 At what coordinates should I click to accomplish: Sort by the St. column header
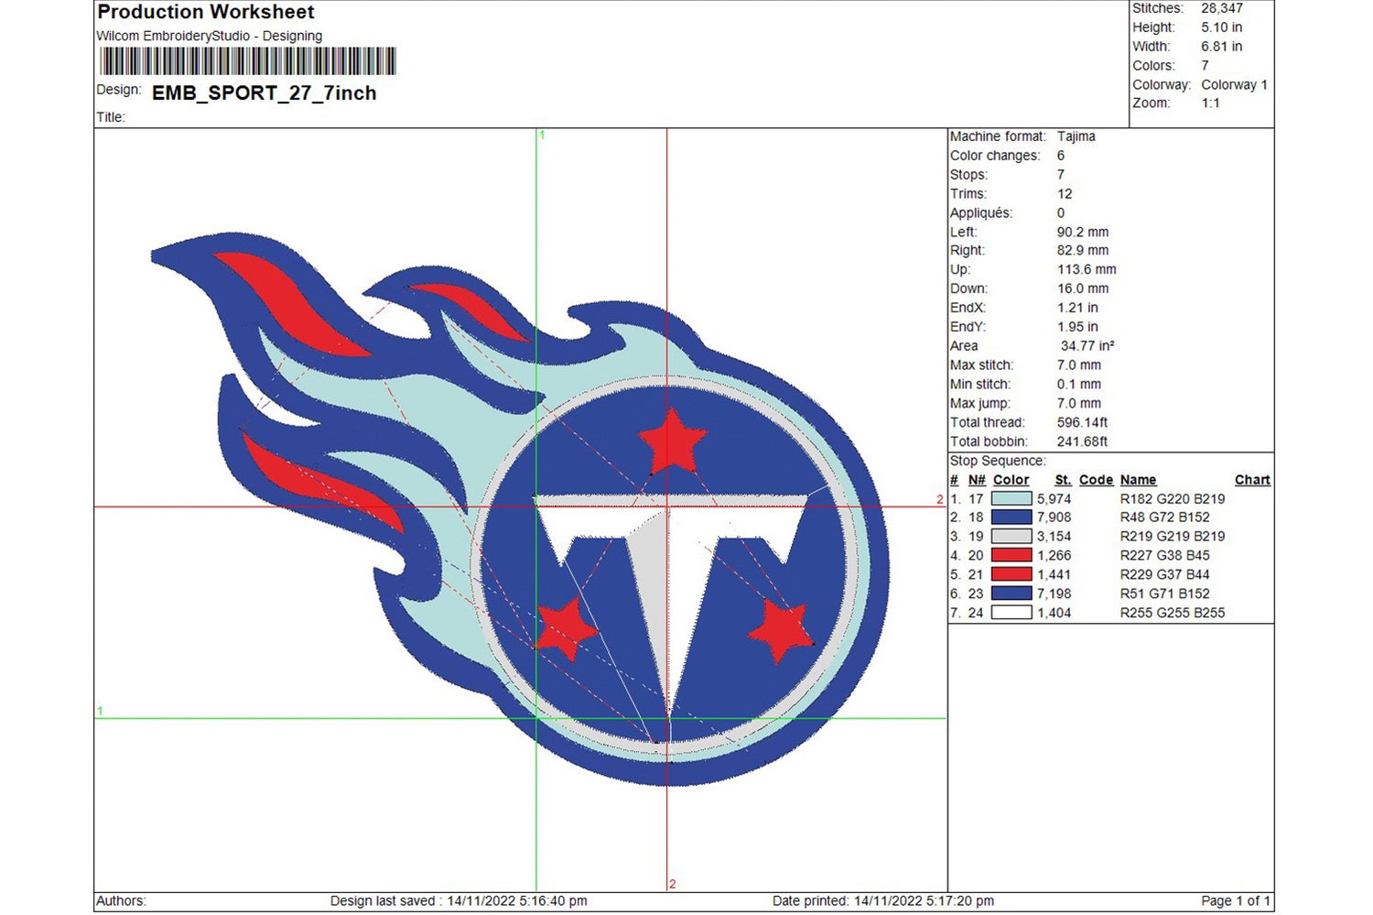1062,479
